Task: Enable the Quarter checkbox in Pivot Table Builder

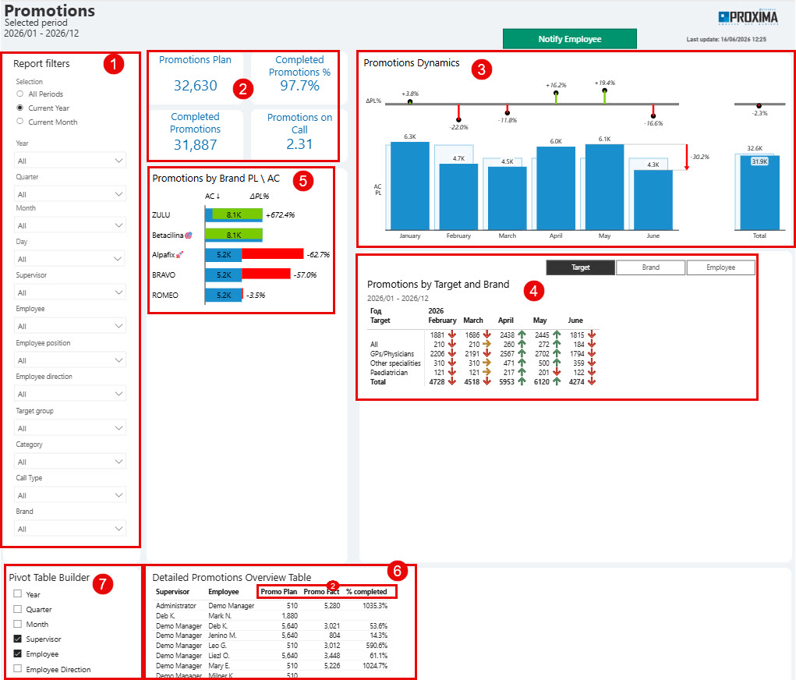Action: pos(18,609)
